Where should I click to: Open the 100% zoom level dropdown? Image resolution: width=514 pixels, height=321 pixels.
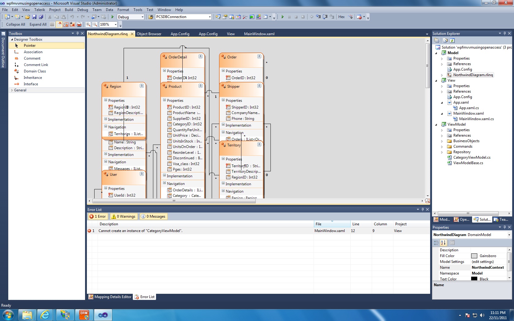point(115,24)
